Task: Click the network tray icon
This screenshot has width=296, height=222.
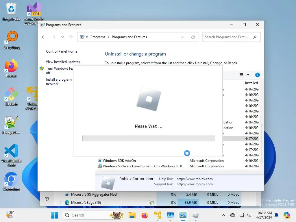Action: [242, 215]
